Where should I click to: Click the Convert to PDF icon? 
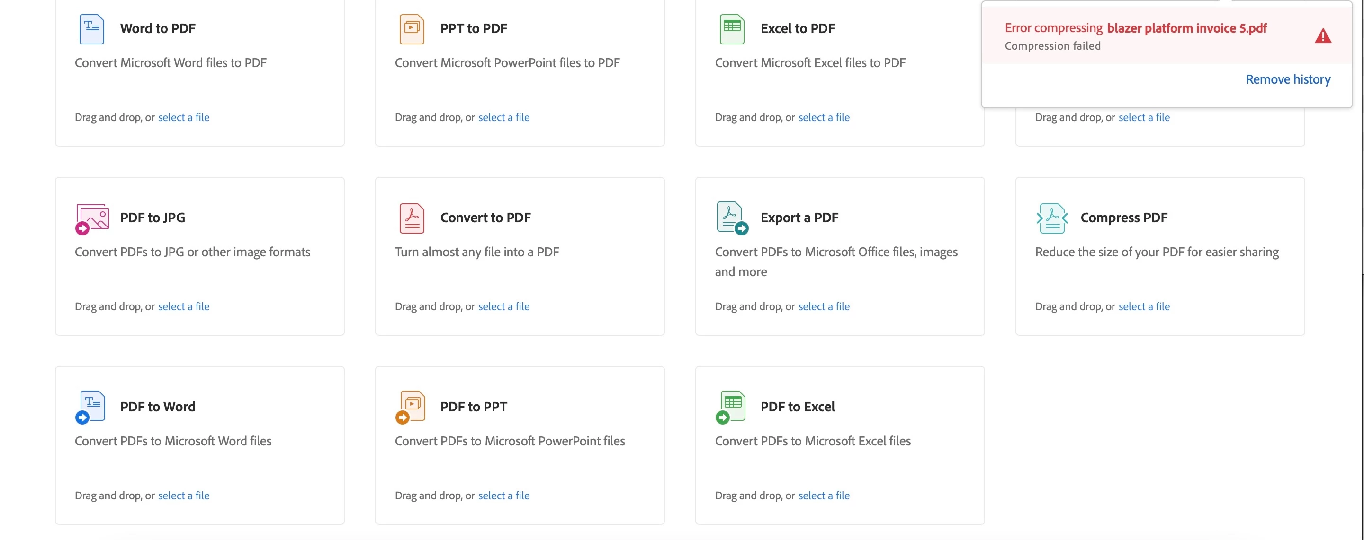(412, 218)
